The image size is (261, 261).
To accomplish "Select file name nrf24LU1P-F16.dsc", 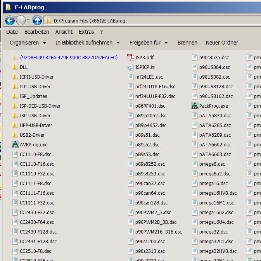I will [x=156, y=87].
